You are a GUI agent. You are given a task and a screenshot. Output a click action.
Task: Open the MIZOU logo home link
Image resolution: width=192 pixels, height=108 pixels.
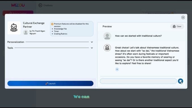coord(18,5)
